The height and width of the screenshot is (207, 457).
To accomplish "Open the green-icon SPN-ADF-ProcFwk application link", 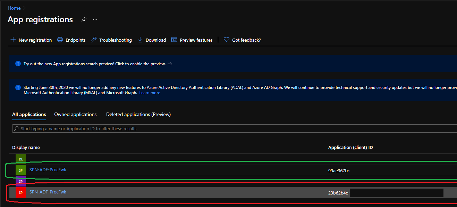I will (48, 170).
